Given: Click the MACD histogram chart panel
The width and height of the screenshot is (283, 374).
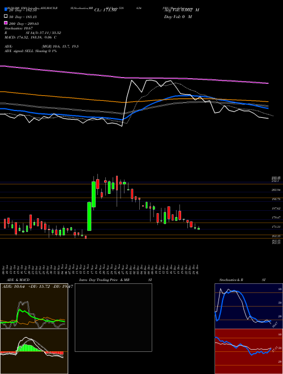Looking at the screenshot, I should [x=34, y=351].
